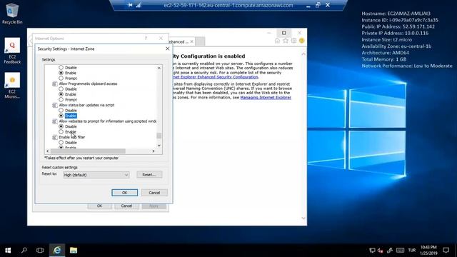
Task: Open Internet Explorer Favorites star
Action: tap(286, 41)
